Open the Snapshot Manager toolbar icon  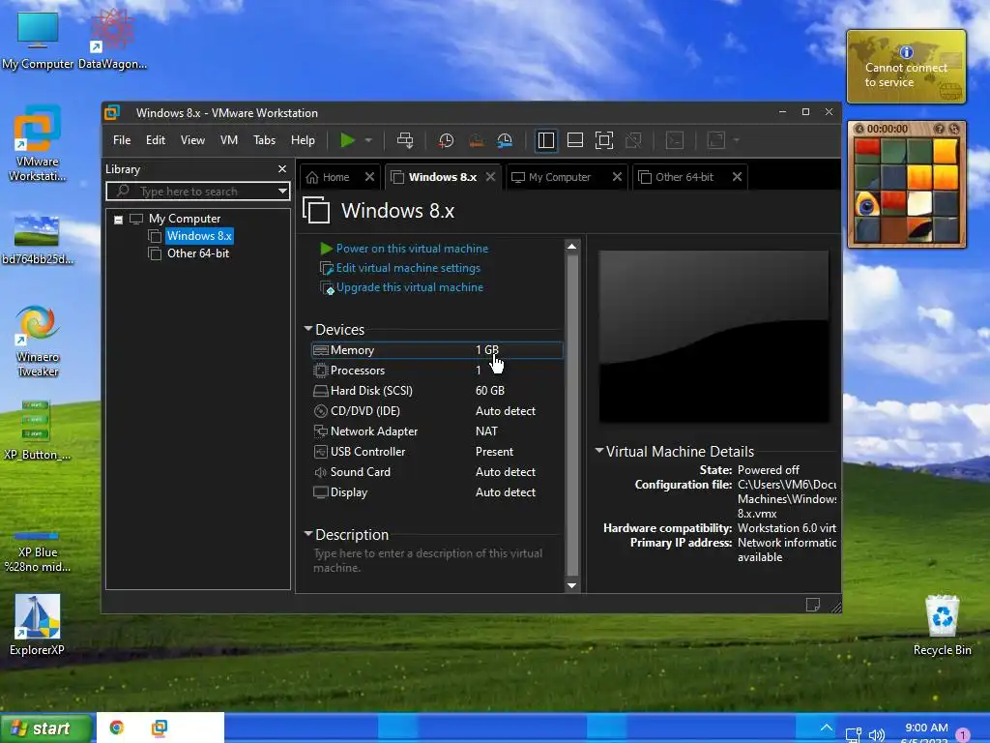click(505, 140)
